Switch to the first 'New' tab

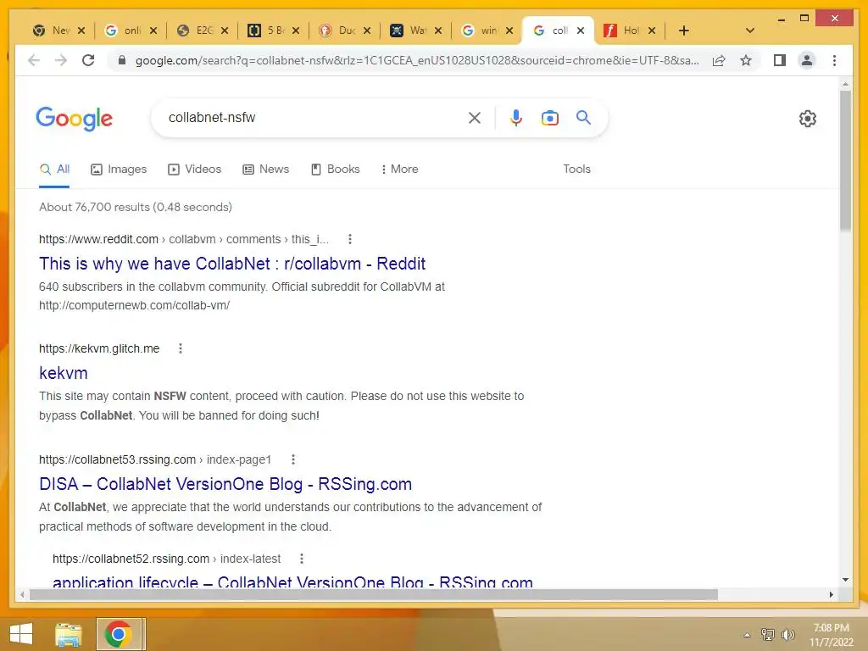click(51, 31)
